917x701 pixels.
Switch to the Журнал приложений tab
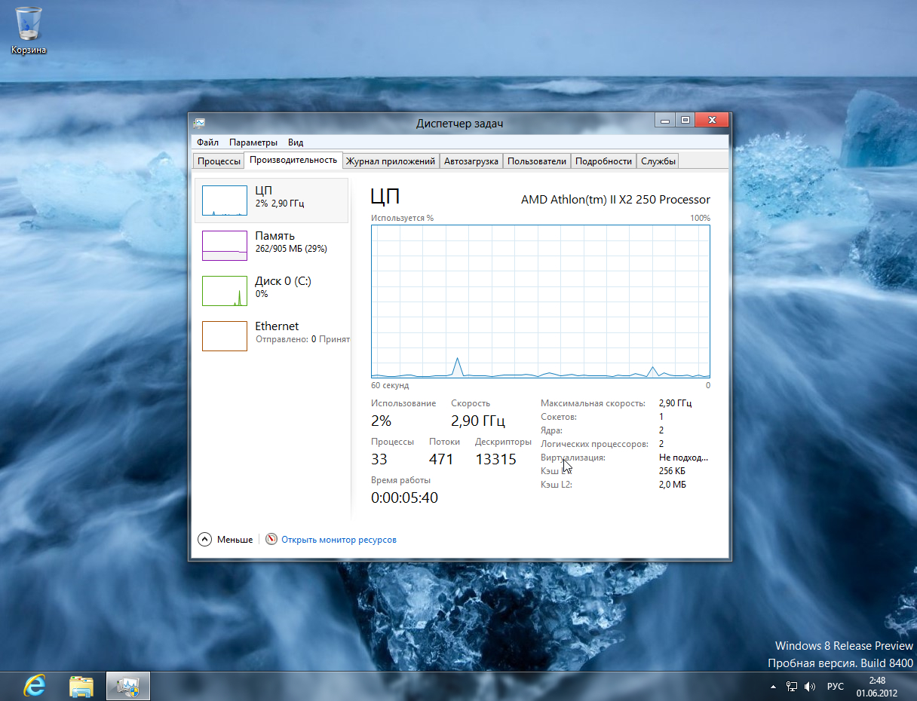point(391,161)
